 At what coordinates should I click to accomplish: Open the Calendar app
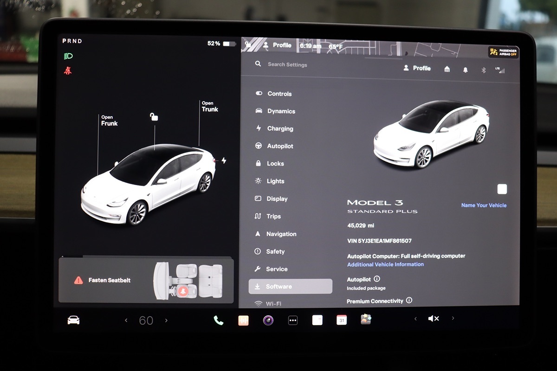pos(342,320)
